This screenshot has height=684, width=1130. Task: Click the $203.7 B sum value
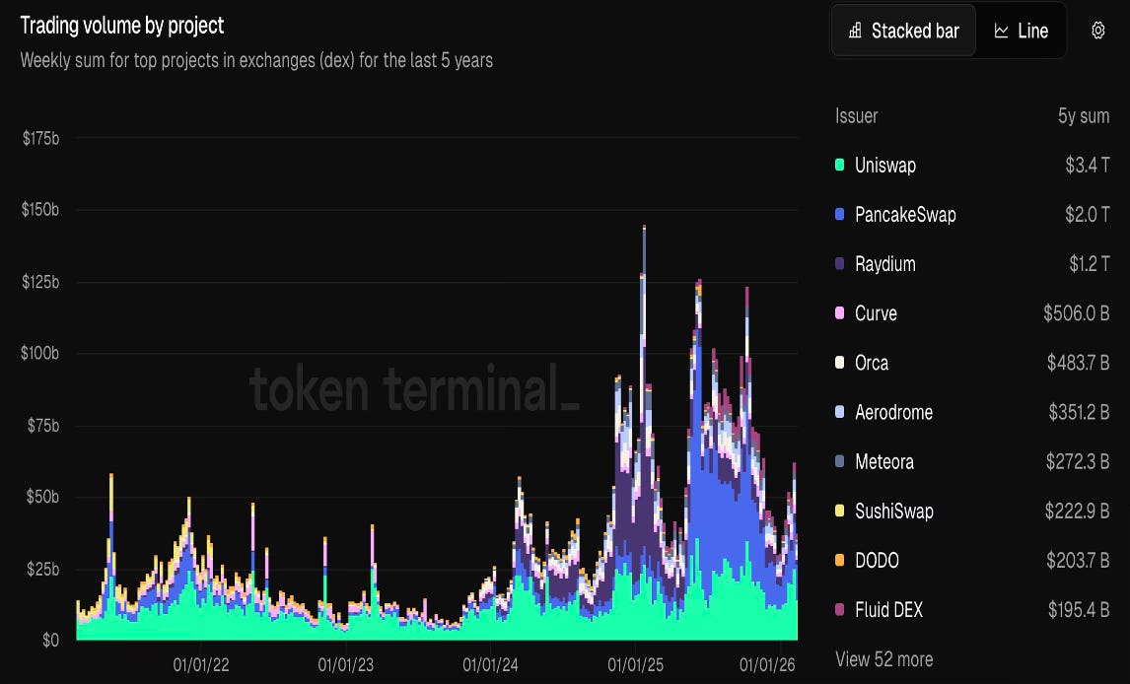[x=1078, y=561]
